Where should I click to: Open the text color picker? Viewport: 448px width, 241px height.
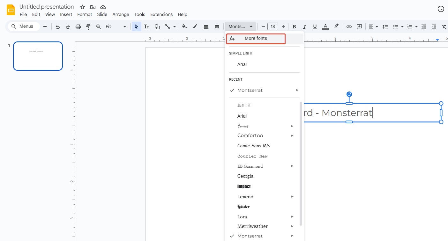tap(325, 26)
